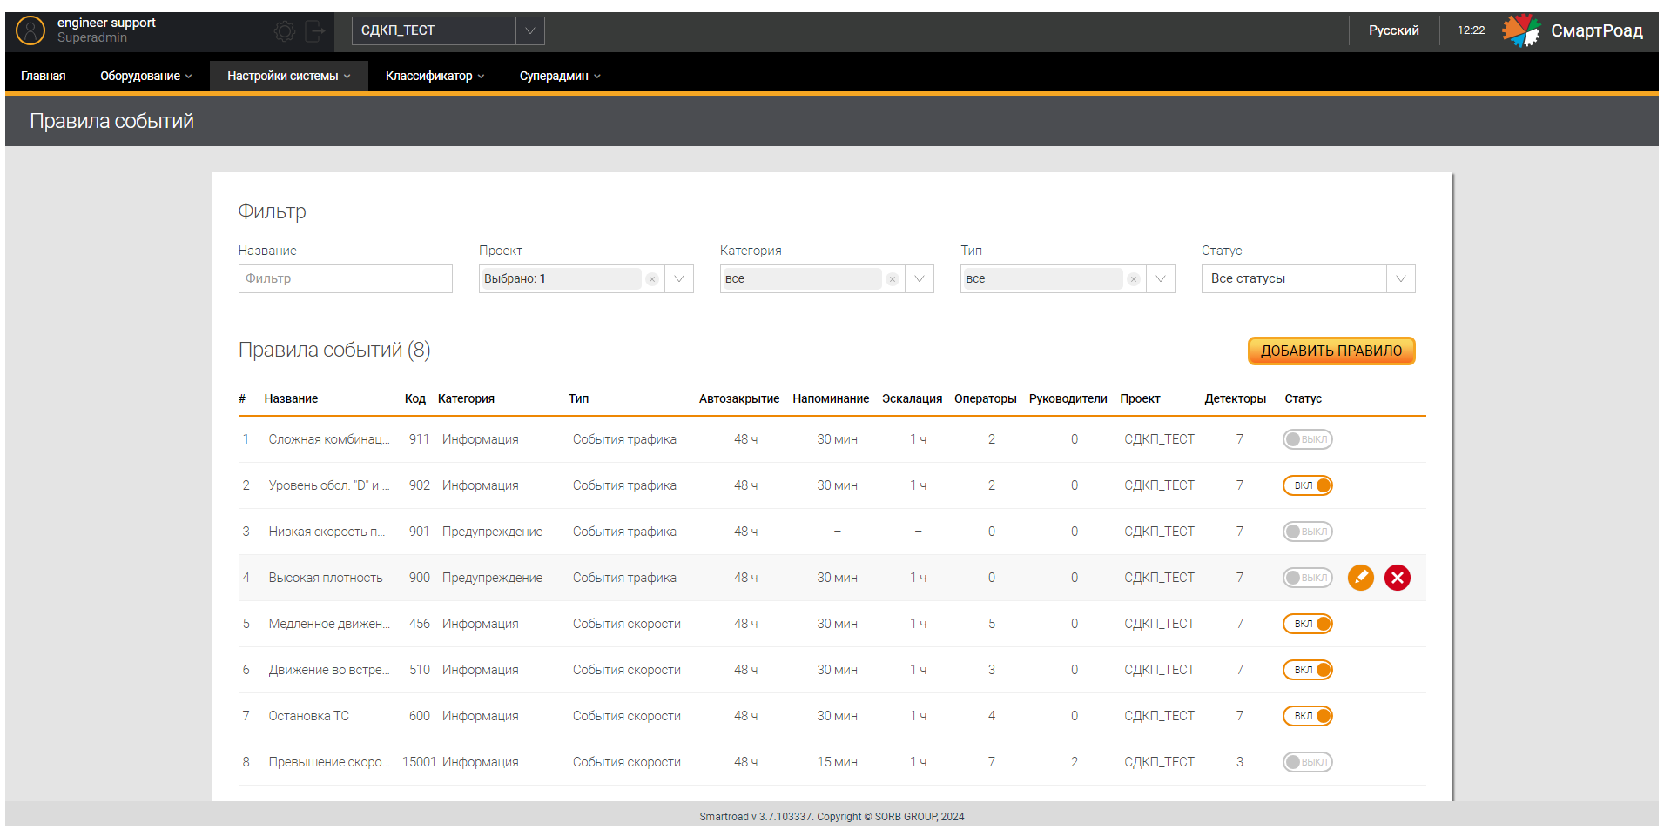The height and width of the screenshot is (836, 1664).
Task: Click ДОБАВИТЬ ПРАВИЛО button
Action: click(x=1331, y=351)
